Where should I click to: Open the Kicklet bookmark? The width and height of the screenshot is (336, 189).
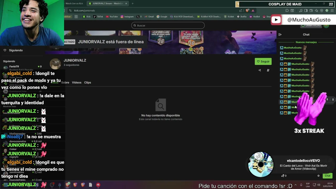[x=229, y=17]
